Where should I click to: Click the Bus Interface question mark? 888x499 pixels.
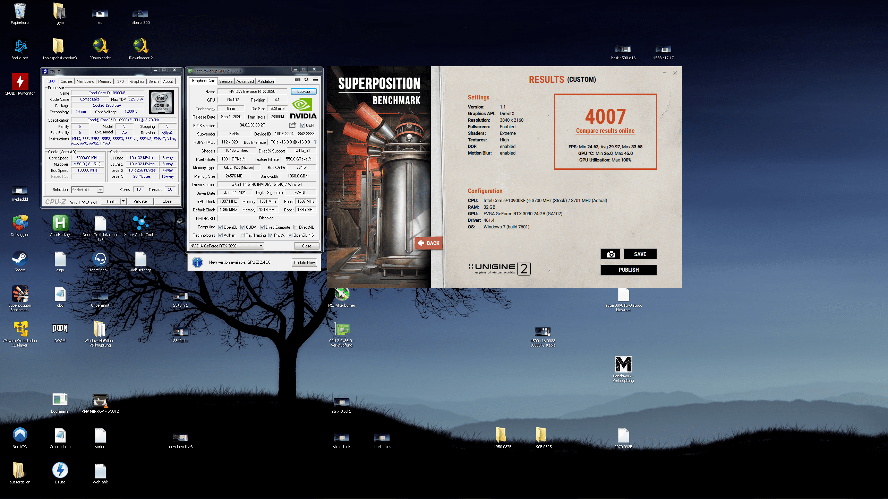click(x=315, y=142)
